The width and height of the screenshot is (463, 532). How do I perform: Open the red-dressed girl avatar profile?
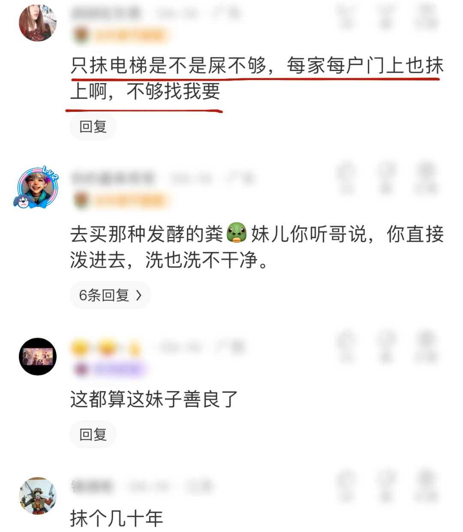38,23
